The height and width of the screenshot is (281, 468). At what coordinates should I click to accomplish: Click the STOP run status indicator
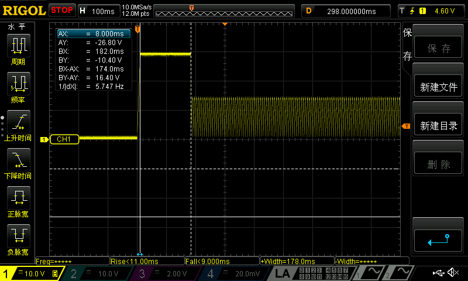[x=62, y=11]
